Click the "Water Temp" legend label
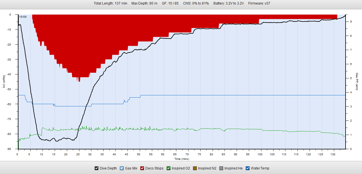The image size is (362, 174). (x=260, y=168)
